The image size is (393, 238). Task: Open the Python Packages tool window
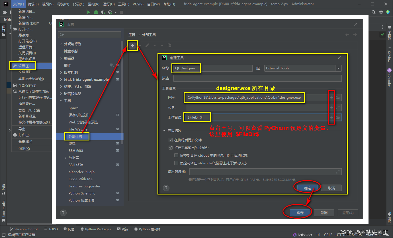coord(96,229)
